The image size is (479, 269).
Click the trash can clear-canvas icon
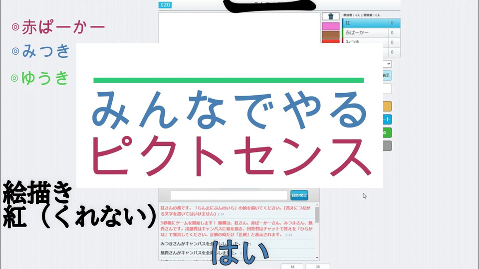point(330,16)
